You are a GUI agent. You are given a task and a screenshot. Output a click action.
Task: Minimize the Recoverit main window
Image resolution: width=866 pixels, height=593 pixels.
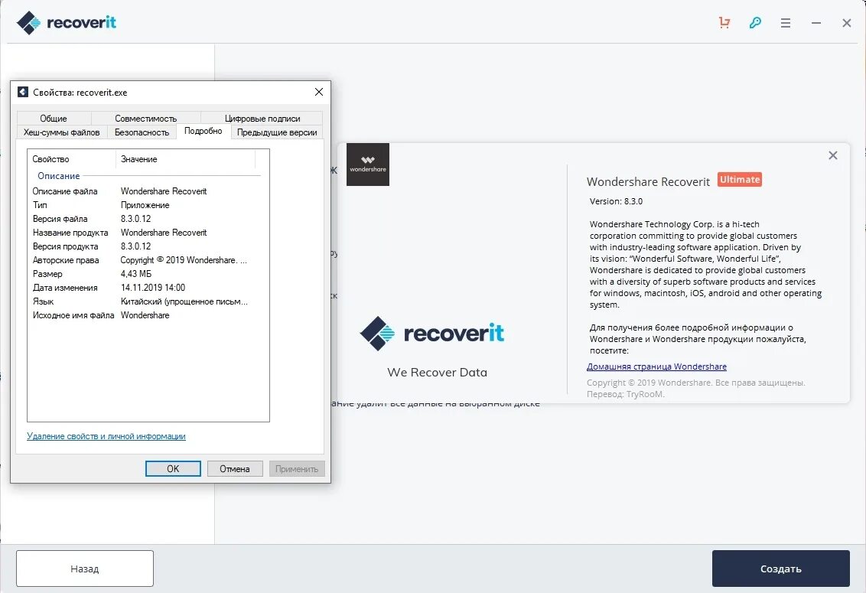pos(816,23)
